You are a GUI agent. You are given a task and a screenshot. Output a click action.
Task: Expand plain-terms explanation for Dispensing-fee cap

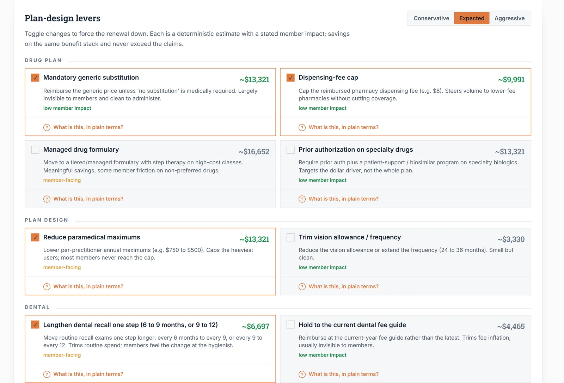point(343,127)
